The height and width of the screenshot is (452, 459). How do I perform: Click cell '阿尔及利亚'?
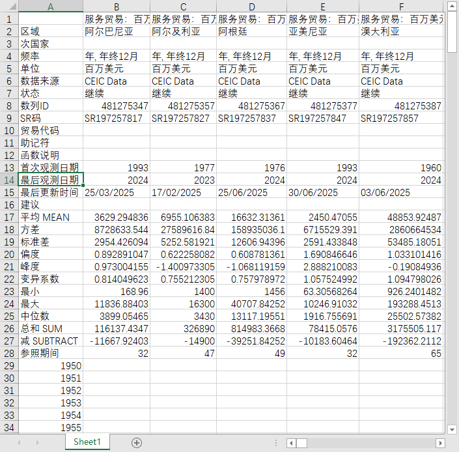[183, 31]
